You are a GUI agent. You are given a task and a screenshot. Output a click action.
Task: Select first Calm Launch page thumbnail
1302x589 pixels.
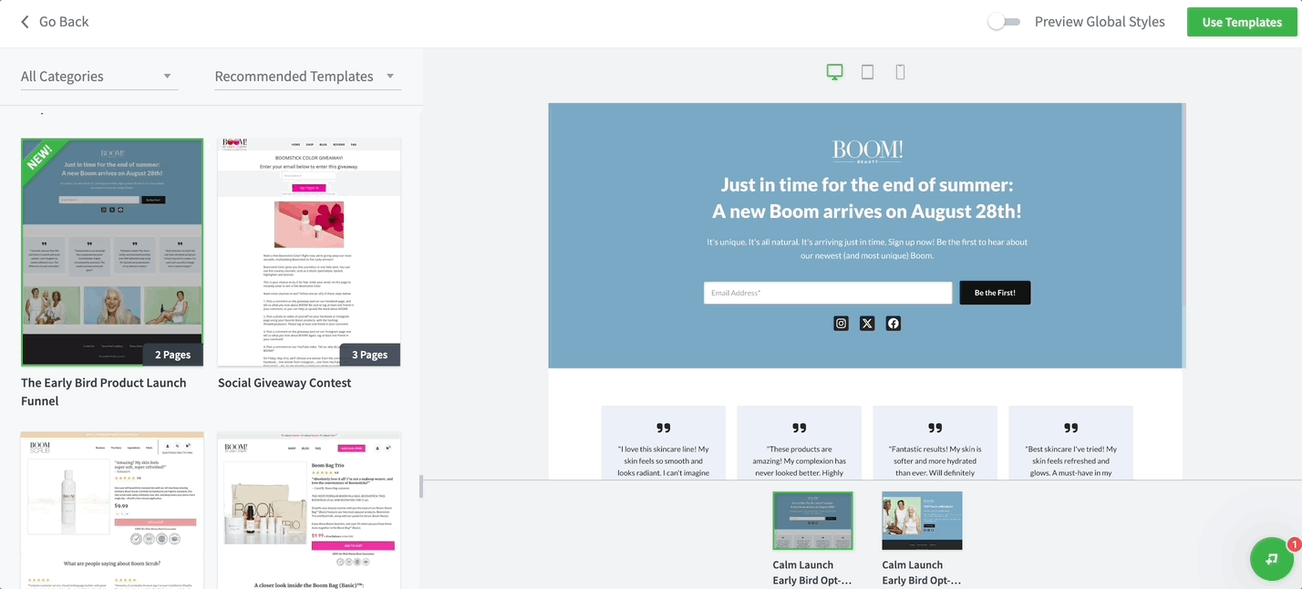point(812,521)
